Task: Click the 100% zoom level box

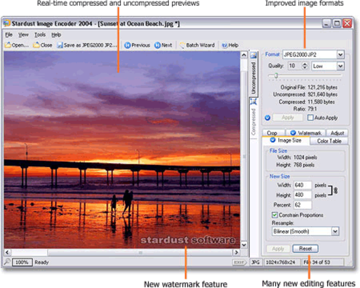Action: (x=22, y=262)
